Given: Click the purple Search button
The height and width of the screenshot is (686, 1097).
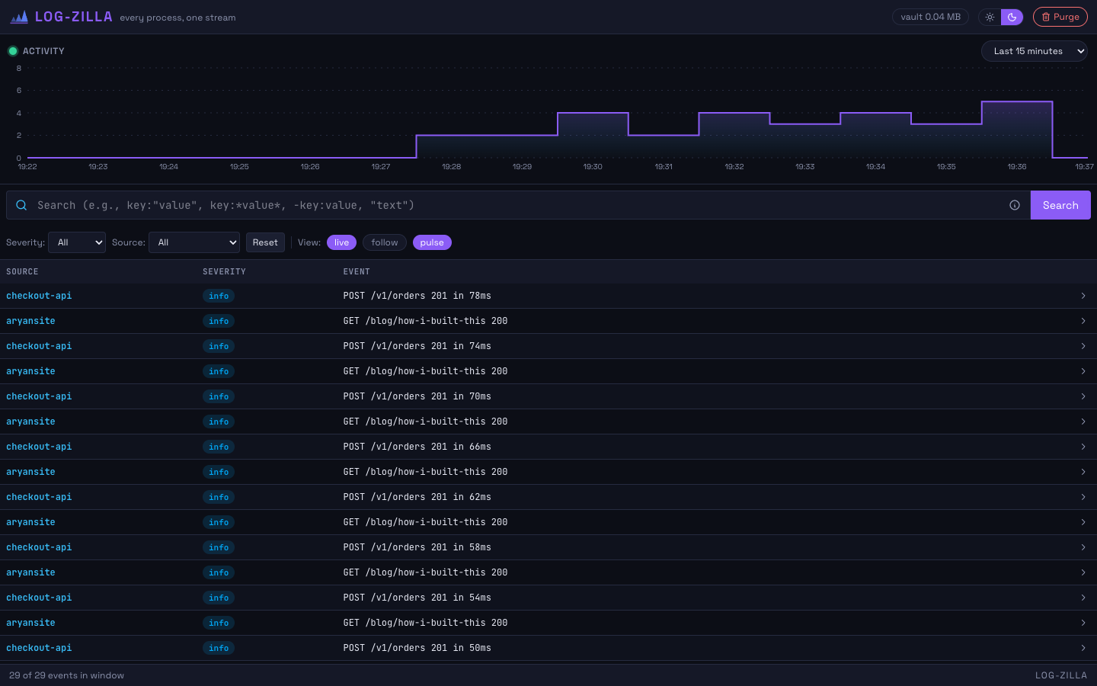Looking at the screenshot, I should click(x=1060, y=205).
